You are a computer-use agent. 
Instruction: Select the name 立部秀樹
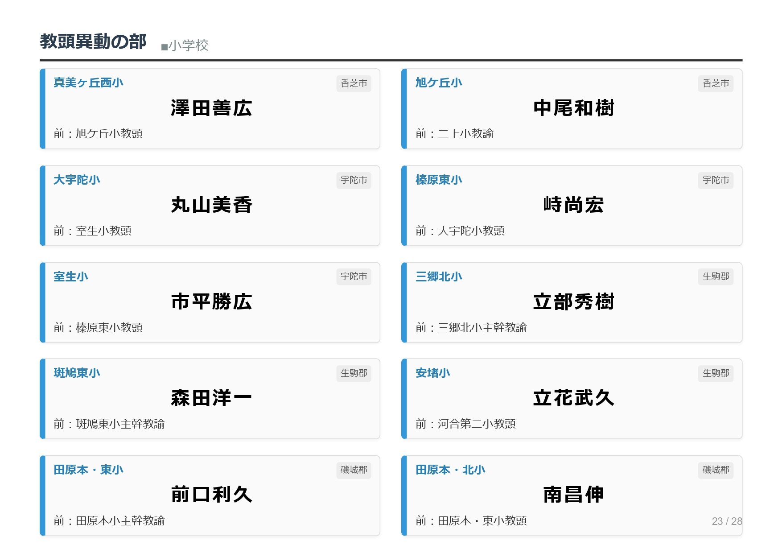tap(573, 302)
